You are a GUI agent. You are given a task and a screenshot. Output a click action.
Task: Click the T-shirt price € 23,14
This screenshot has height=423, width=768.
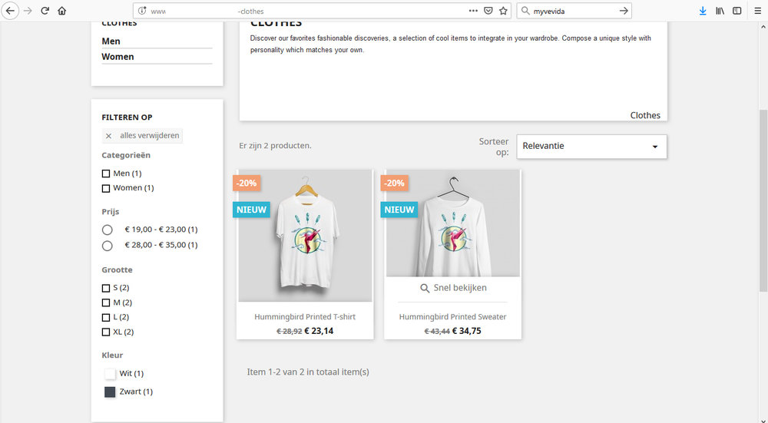(319, 331)
